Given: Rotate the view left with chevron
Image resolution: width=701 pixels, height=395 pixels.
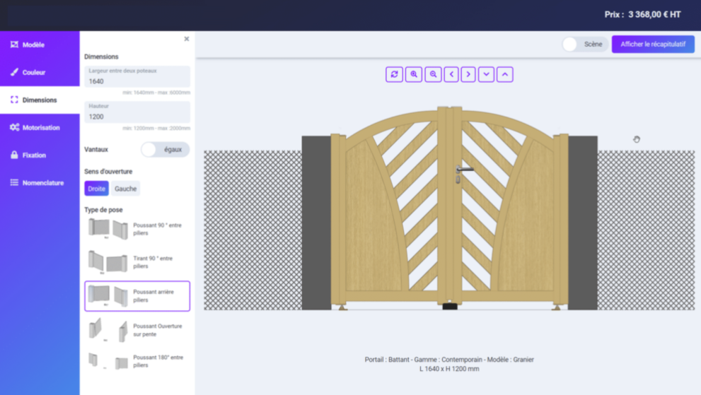Looking at the screenshot, I should 451,75.
